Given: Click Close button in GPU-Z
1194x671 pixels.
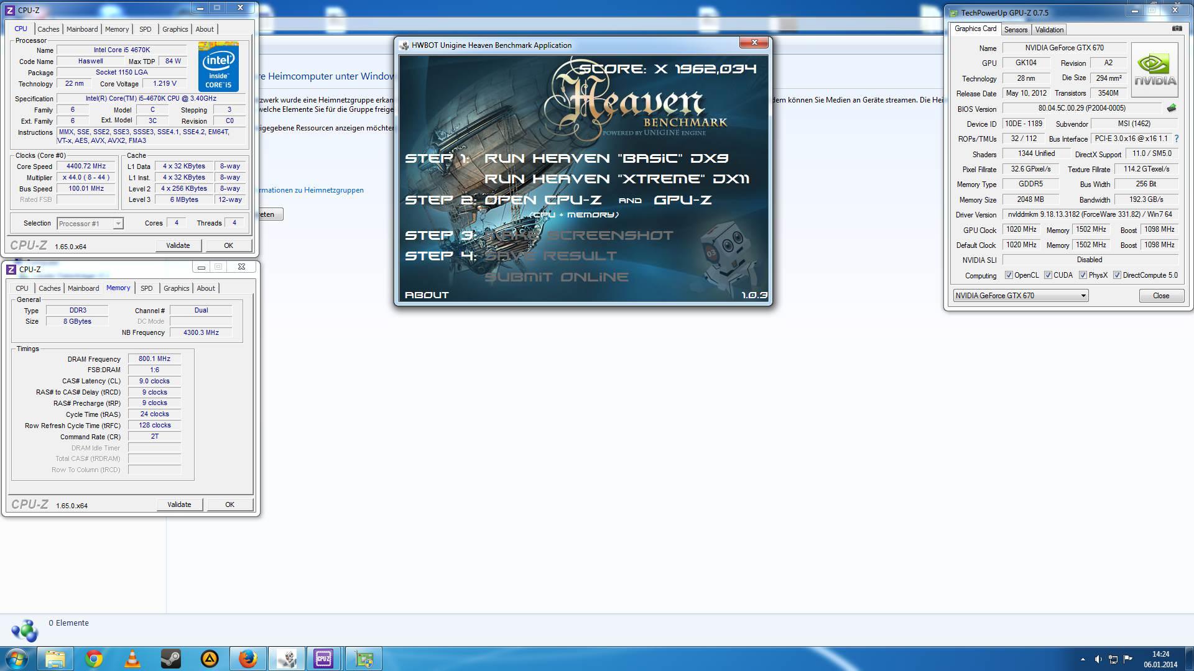Looking at the screenshot, I should (1161, 296).
